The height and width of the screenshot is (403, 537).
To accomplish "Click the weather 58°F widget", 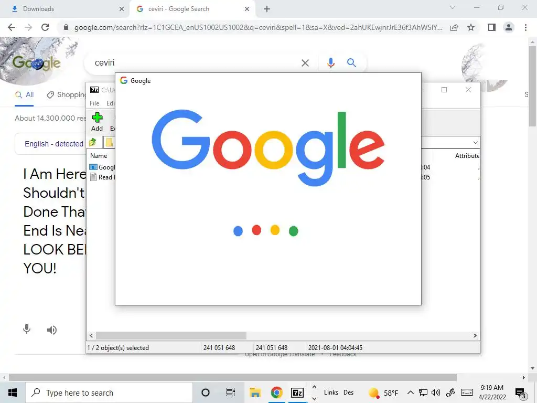I will 383,393.
